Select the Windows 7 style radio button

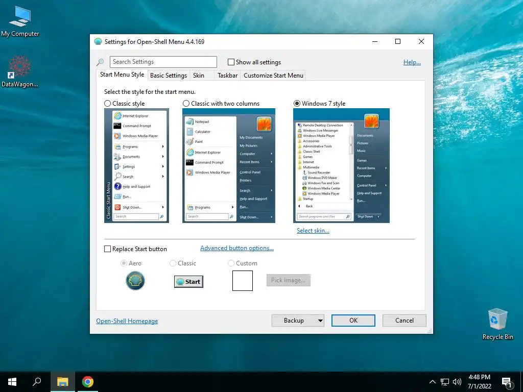(297, 104)
